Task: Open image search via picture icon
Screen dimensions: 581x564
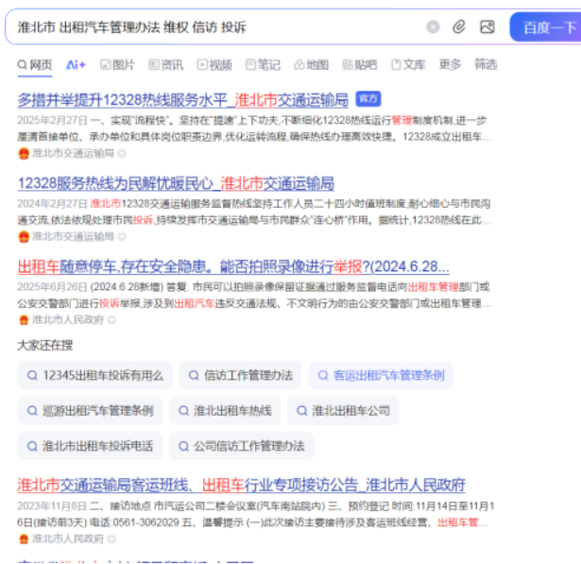Action: point(487,27)
